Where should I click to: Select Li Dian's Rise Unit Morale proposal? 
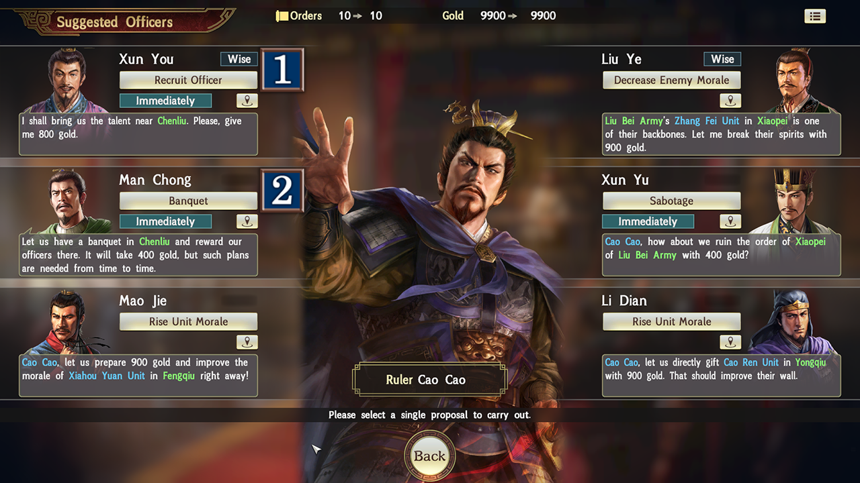pyautogui.click(x=671, y=321)
